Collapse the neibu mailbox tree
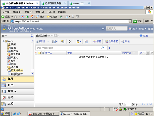The height and width of the screenshot is (116, 154). [3, 41]
